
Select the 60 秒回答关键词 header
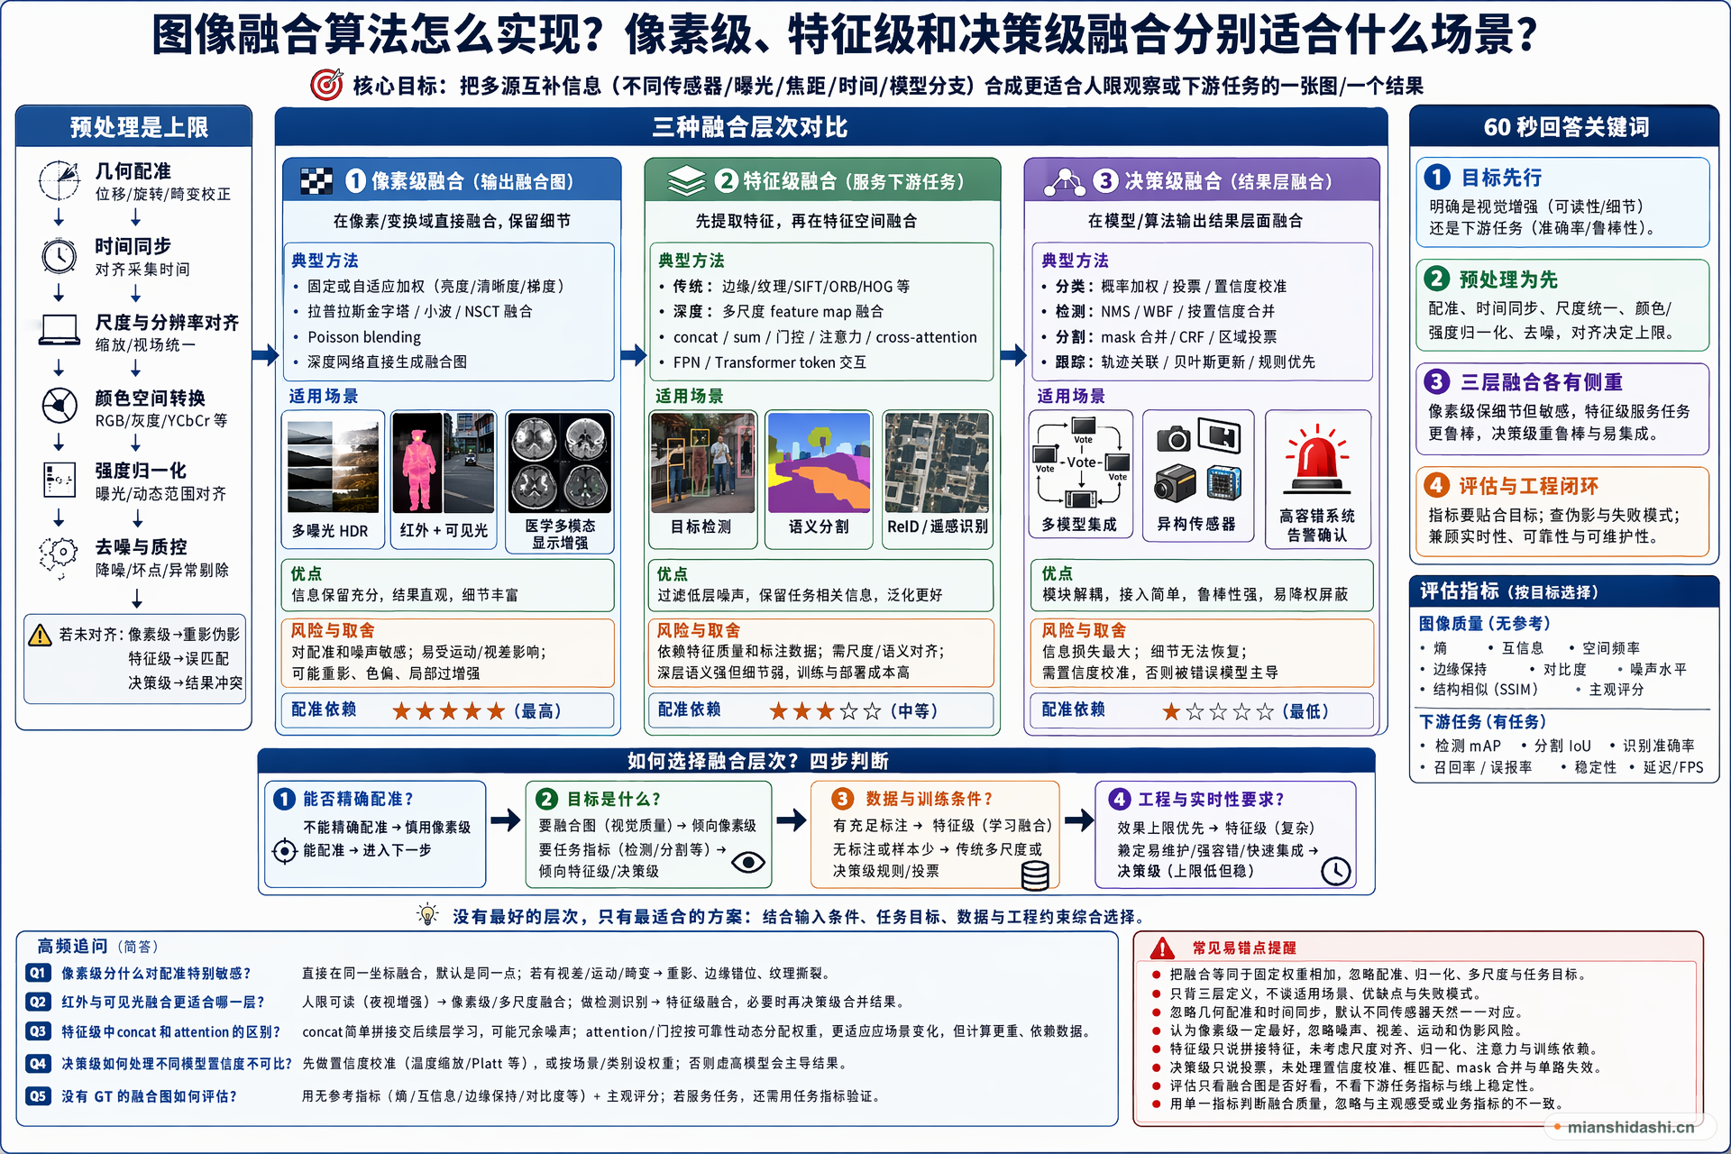pos(1564,127)
